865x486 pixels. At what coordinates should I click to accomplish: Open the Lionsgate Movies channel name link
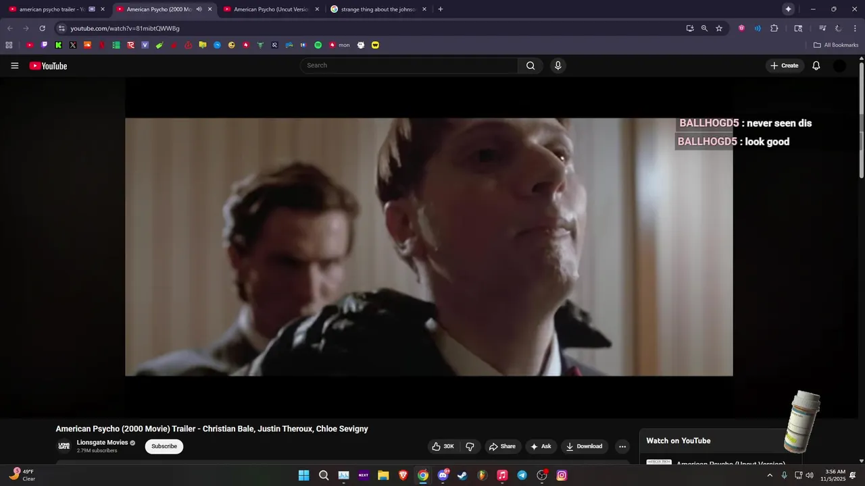click(x=102, y=443)
